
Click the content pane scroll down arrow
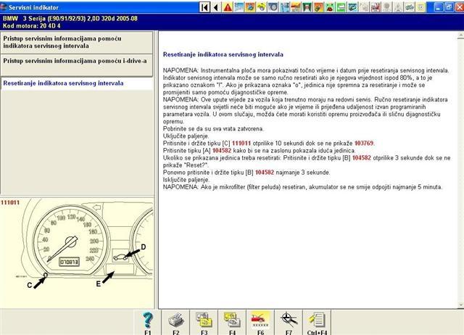click(460, 305)
